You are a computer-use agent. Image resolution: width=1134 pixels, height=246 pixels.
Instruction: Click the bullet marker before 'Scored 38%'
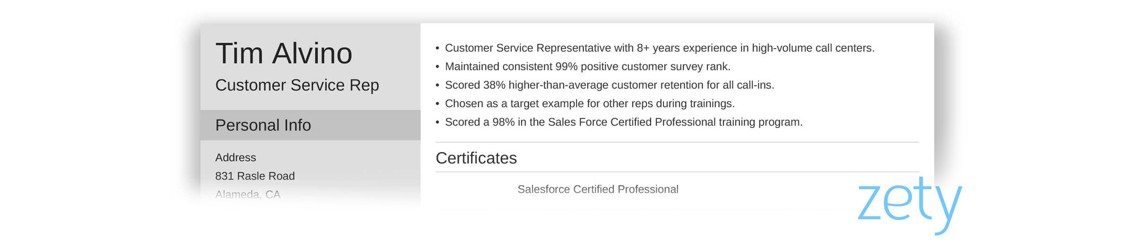(x=438, y=85)
